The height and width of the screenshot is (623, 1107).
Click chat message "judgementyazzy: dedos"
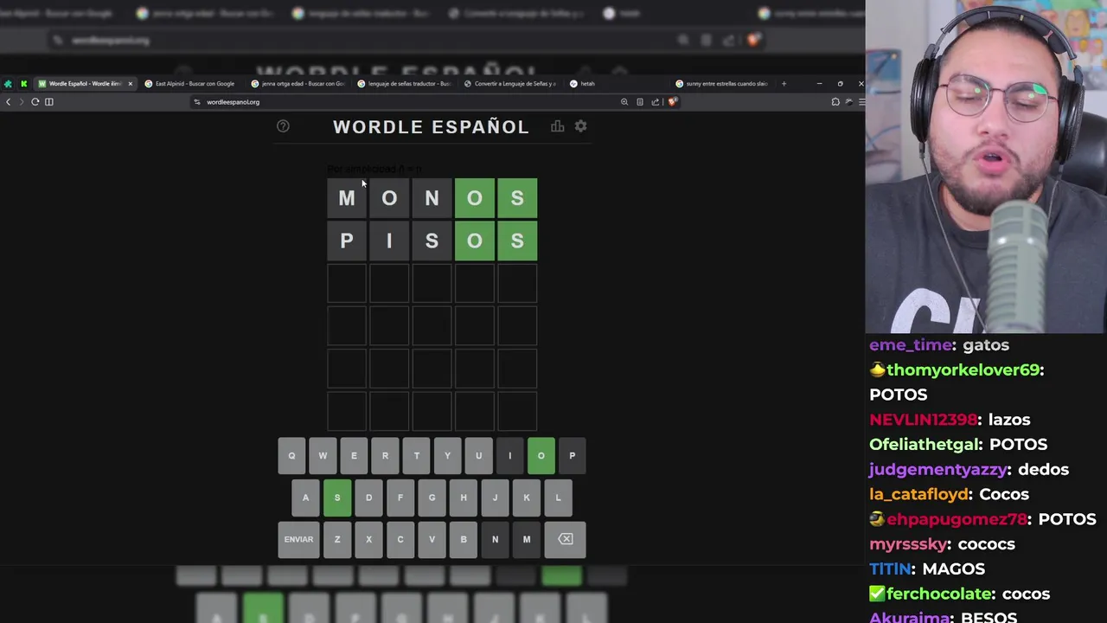(969, 470)
